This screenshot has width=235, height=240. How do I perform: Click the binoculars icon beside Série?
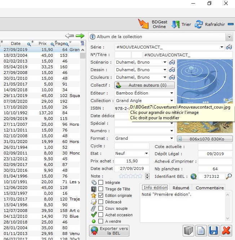pyautogui.click(x=229, y=47)
